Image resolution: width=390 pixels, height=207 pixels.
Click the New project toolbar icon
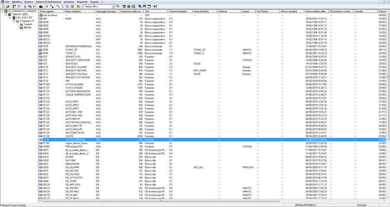pos(3,6)
